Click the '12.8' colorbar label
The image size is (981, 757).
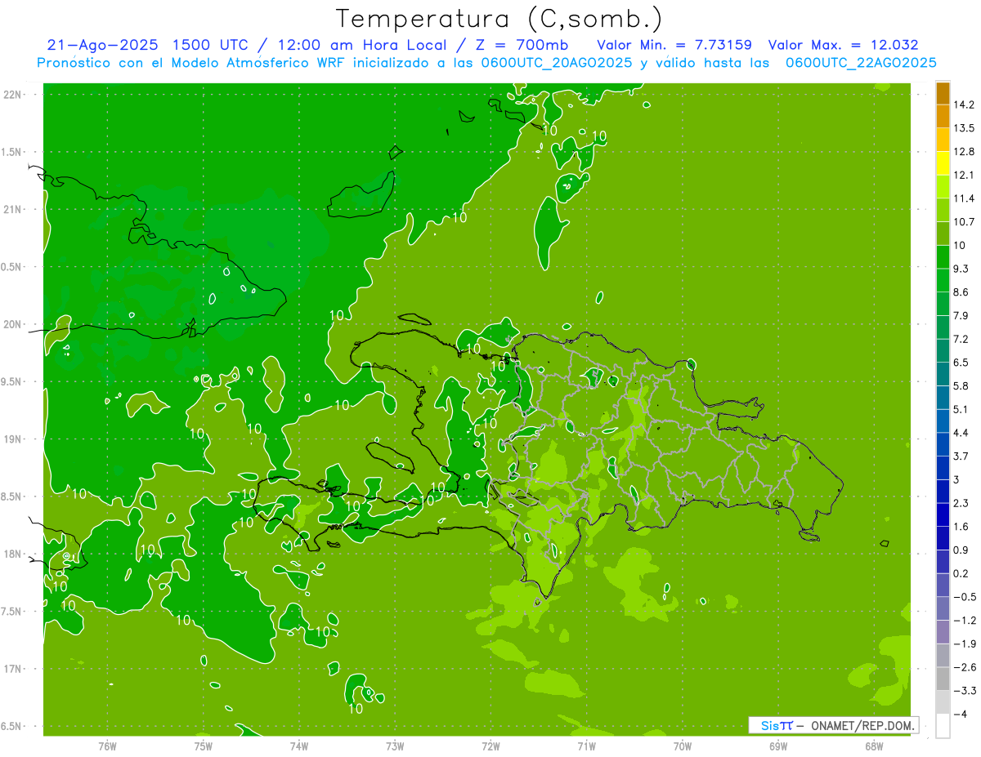point(964,152)
